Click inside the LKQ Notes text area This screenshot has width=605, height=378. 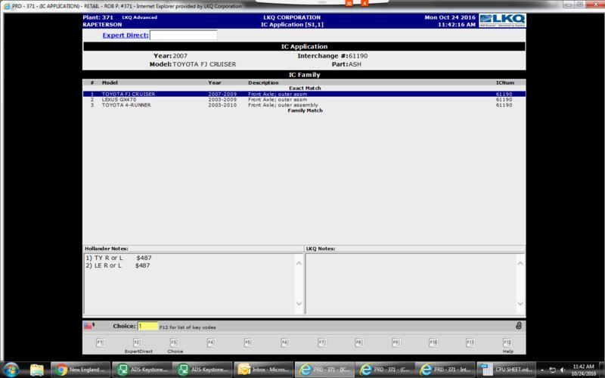[411, 283]
